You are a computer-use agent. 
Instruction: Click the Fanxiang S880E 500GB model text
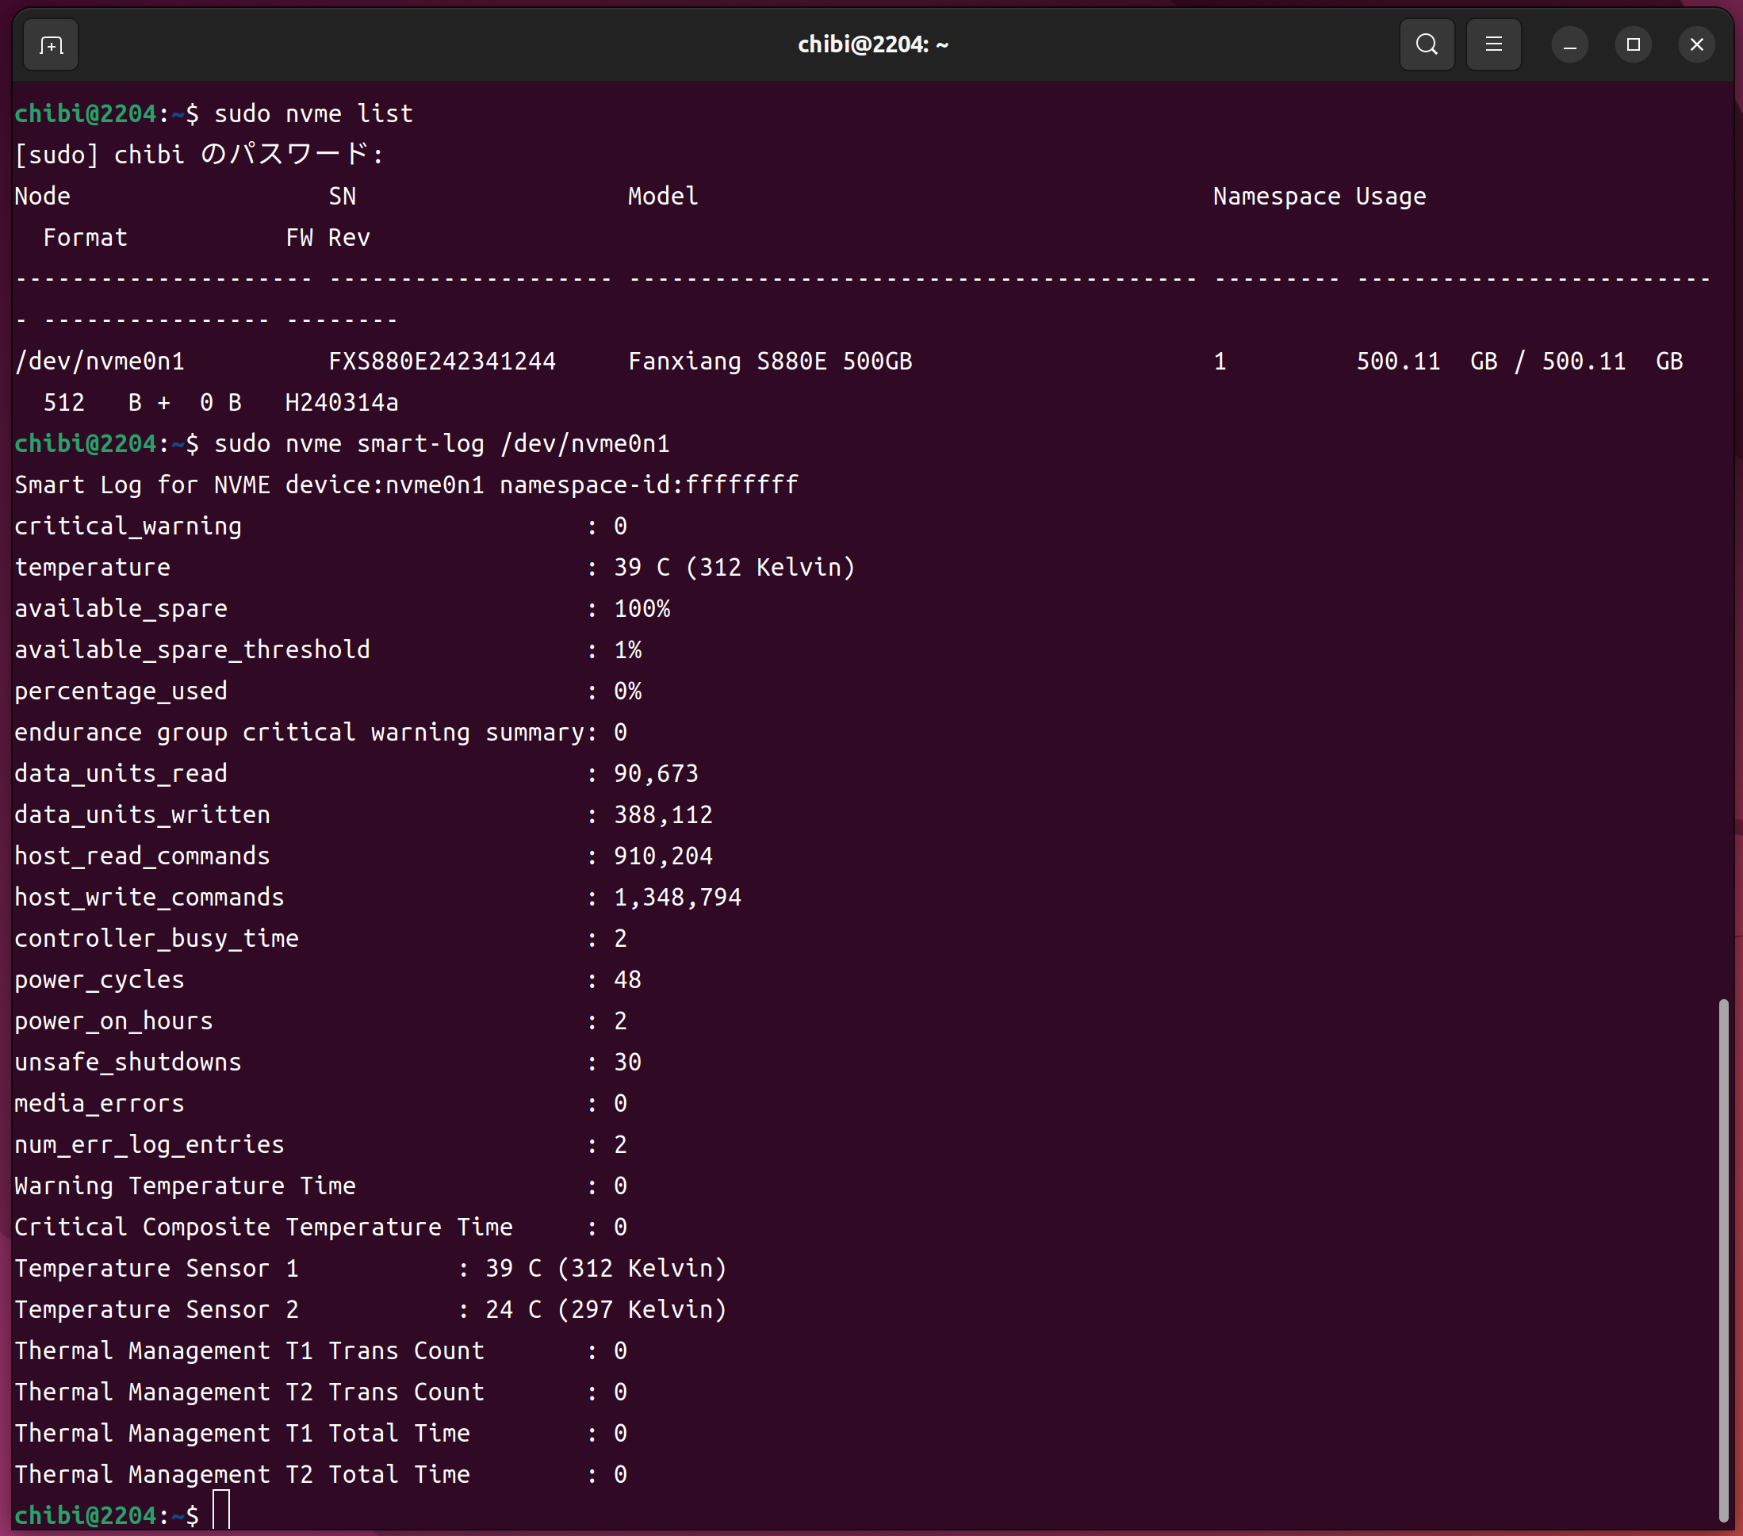pyautogui.click(x=770, y=362)
